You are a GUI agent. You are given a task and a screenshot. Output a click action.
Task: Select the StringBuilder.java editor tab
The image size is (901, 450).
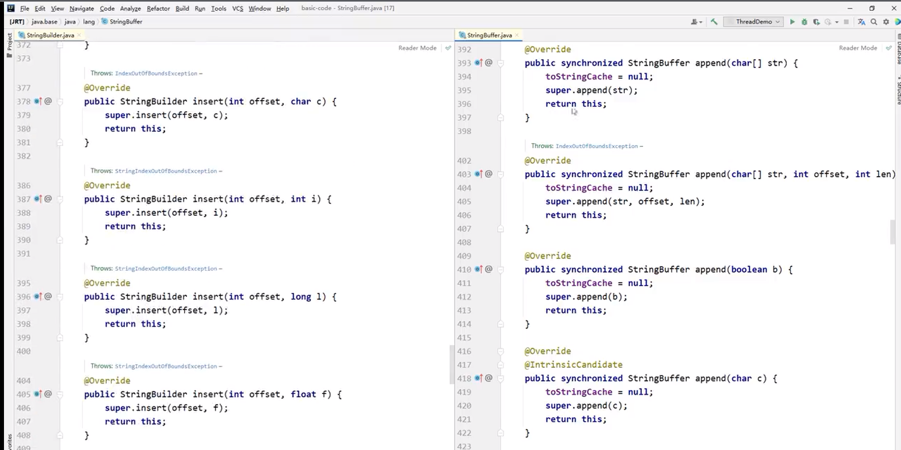[50, 35]
